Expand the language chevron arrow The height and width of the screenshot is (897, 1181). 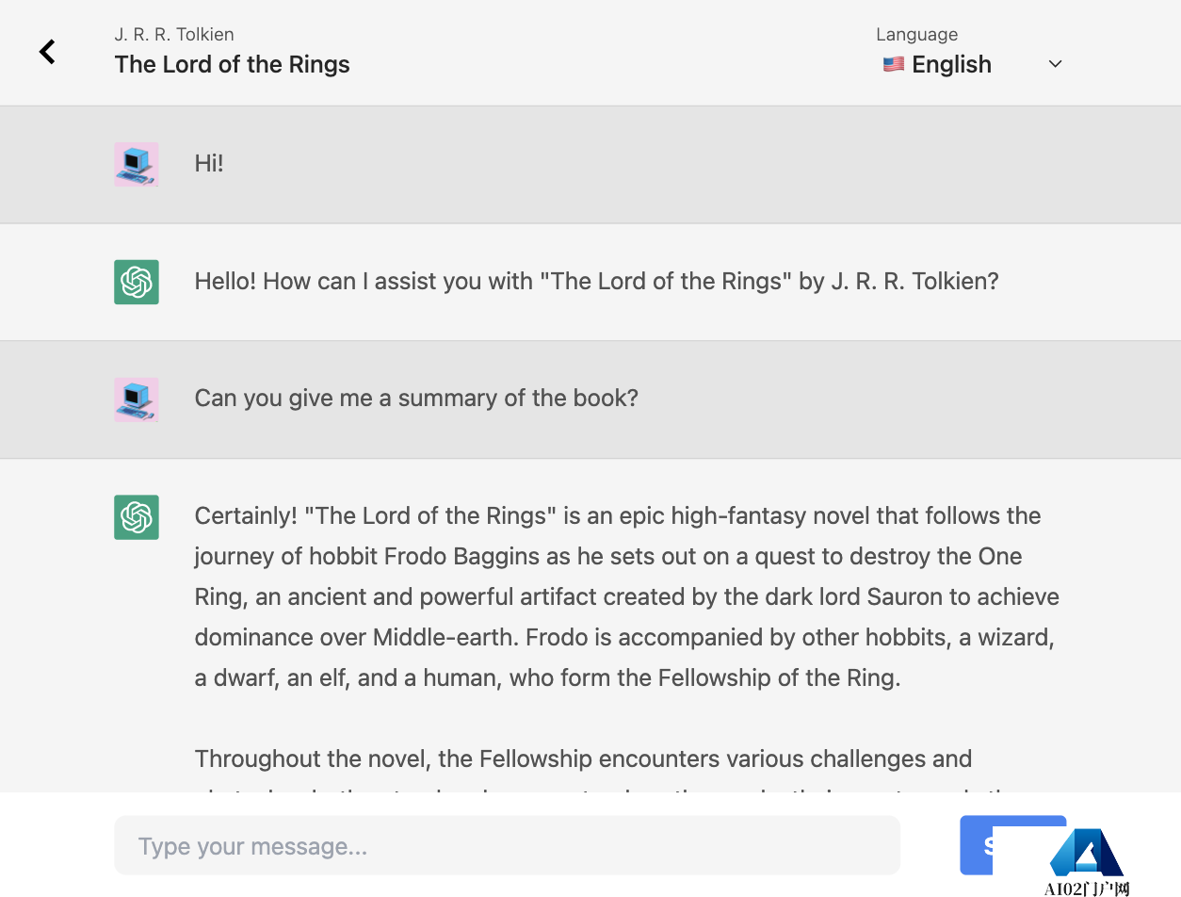click(1056, 64)
